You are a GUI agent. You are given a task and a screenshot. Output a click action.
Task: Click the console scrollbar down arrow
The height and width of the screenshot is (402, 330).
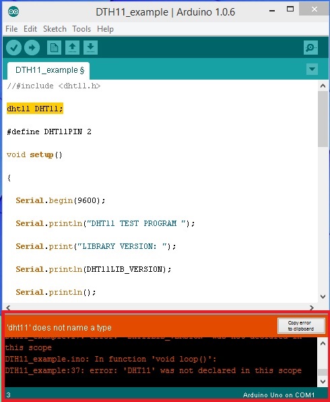pyautogui.click(x=323, y=382)
